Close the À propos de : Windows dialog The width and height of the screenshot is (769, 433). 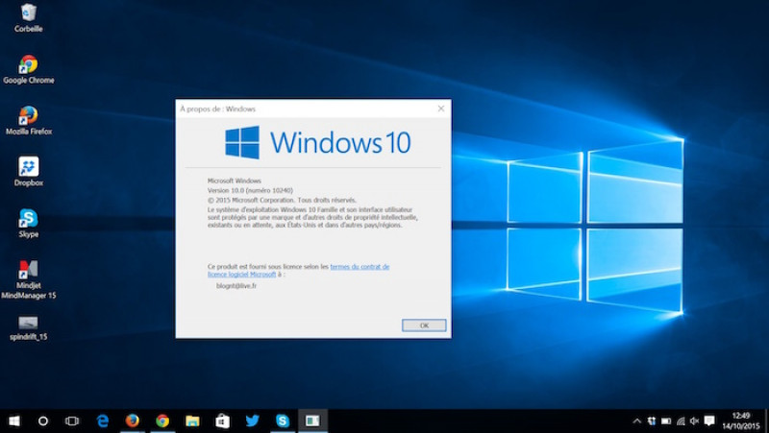pyautogui.click(x=441, y=108)
